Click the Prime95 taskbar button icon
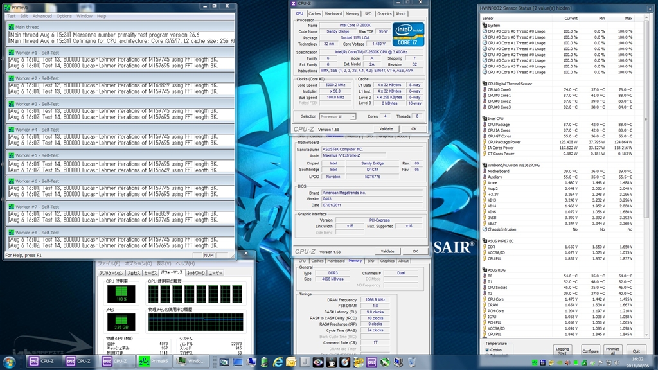This screenshot has height=370, width=658. [x=145, y=361]
